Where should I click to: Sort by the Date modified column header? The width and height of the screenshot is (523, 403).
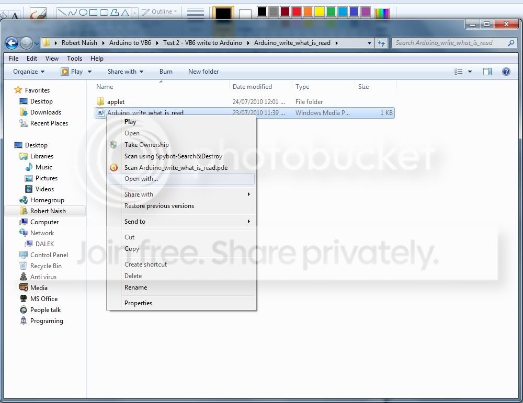(x=252, y=87)
